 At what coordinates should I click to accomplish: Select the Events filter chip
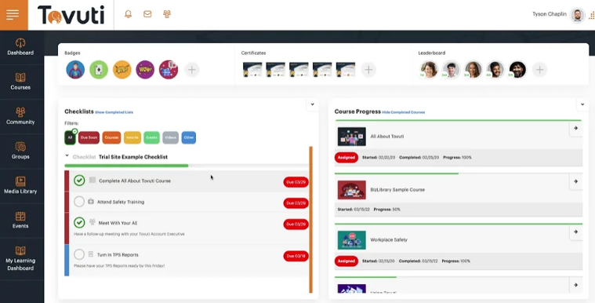[151, 137]
